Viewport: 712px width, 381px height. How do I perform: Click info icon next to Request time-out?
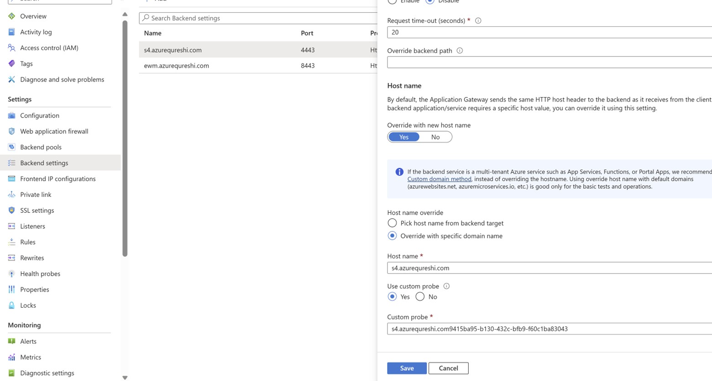coord(478,21)
